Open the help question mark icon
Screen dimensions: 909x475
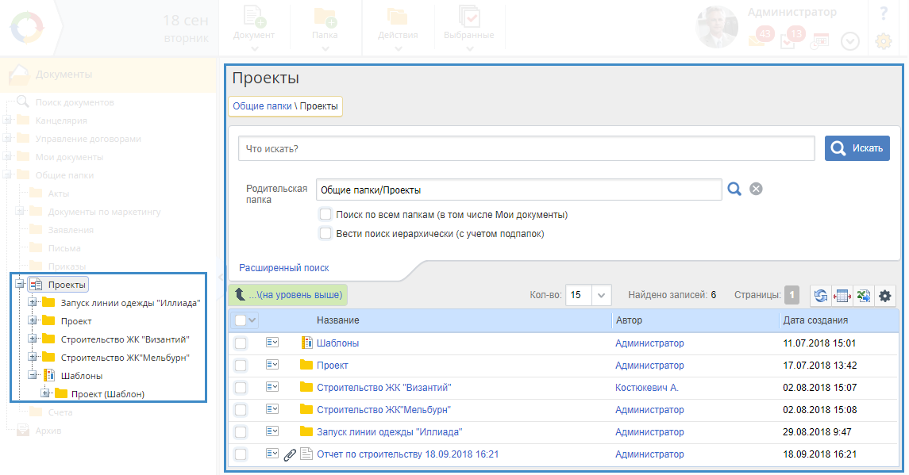(x=883, y=13)
